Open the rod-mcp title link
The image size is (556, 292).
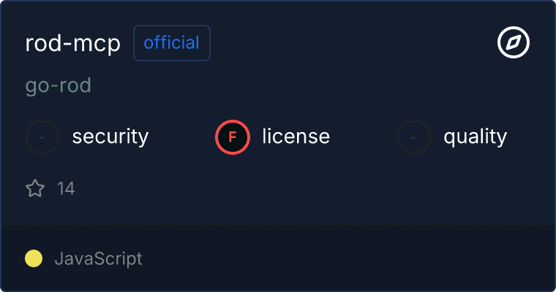point(72,43)
